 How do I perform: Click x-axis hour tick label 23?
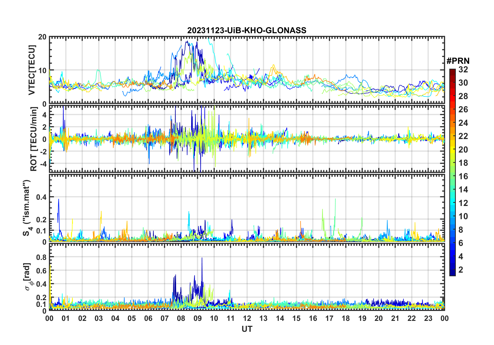[428, 319]
